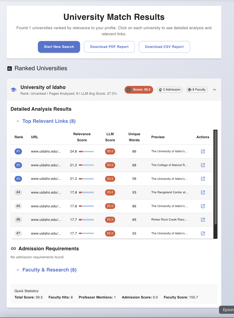Click the relevance bar for score 24.8
The height and width of the screenshot is (318, 234).
[86, 151]
